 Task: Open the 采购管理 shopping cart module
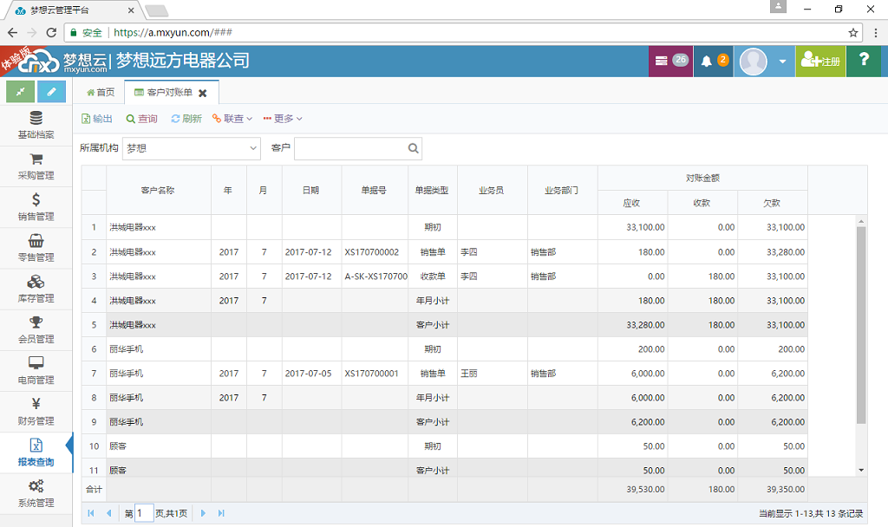point(36,166)
